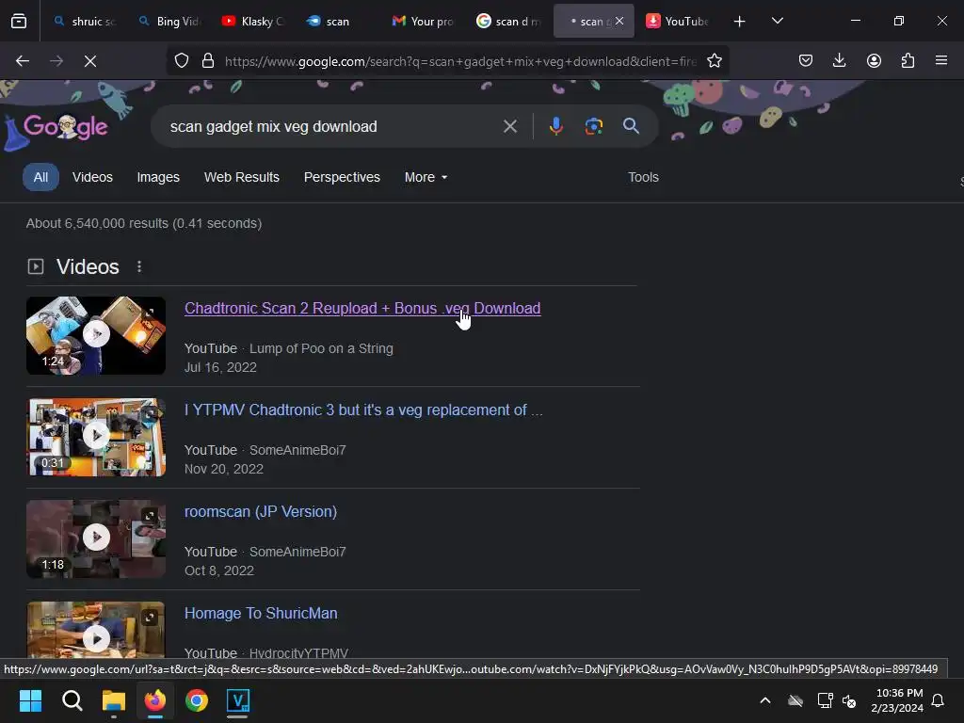Image resolution: width=964 pixels, height=723 pixels.
Task: List all tabs dropdown arrow
Action: pyautogui.click(x=777, y=21)
